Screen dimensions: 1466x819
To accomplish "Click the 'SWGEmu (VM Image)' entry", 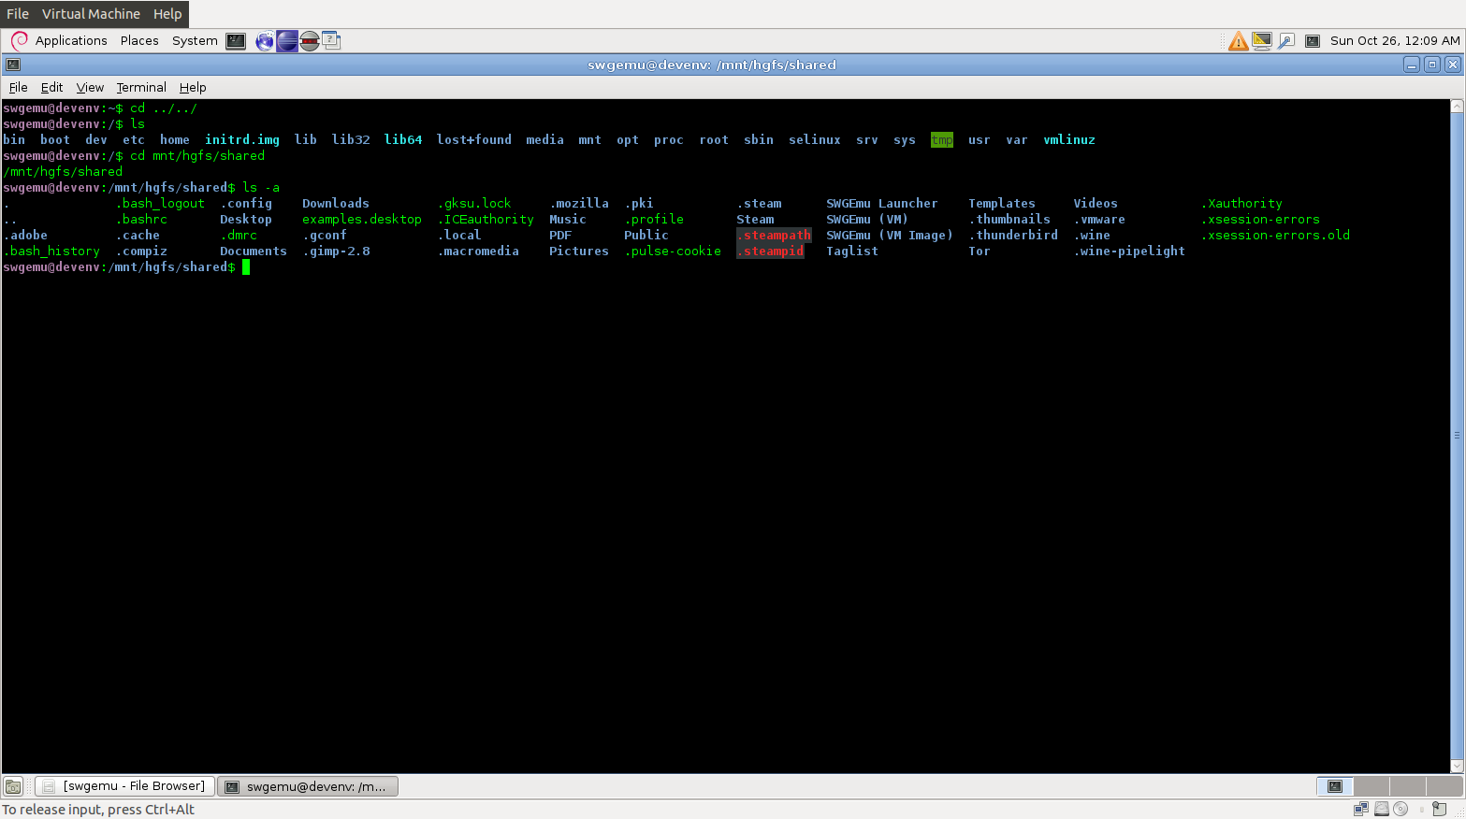I will 890,236.
